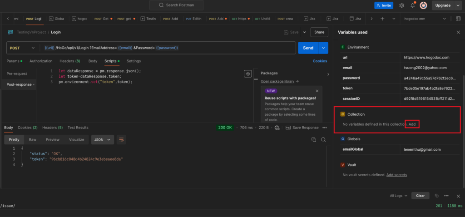Open the user avatar menu

click(x=424, y=5)
